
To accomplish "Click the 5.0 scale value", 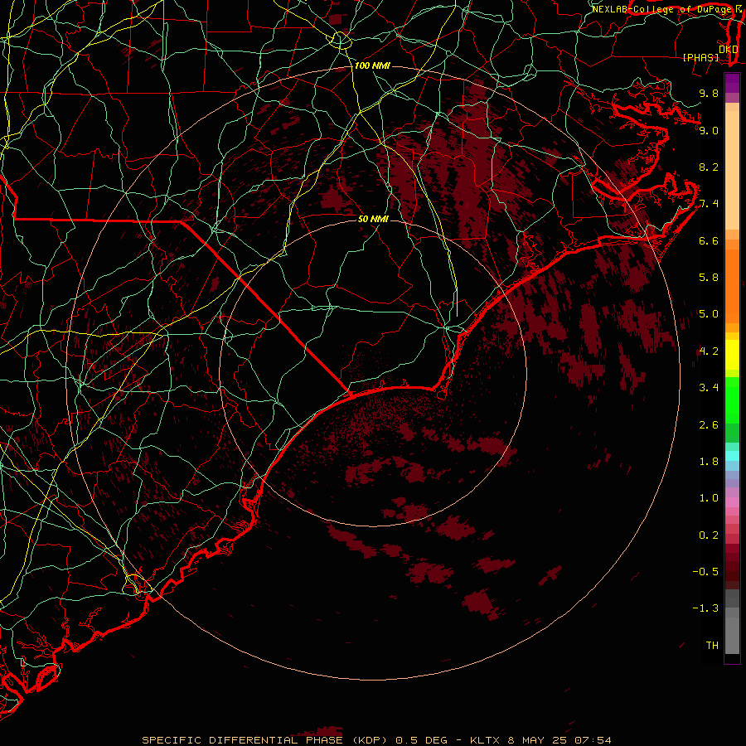I will (x=709, y=314).
